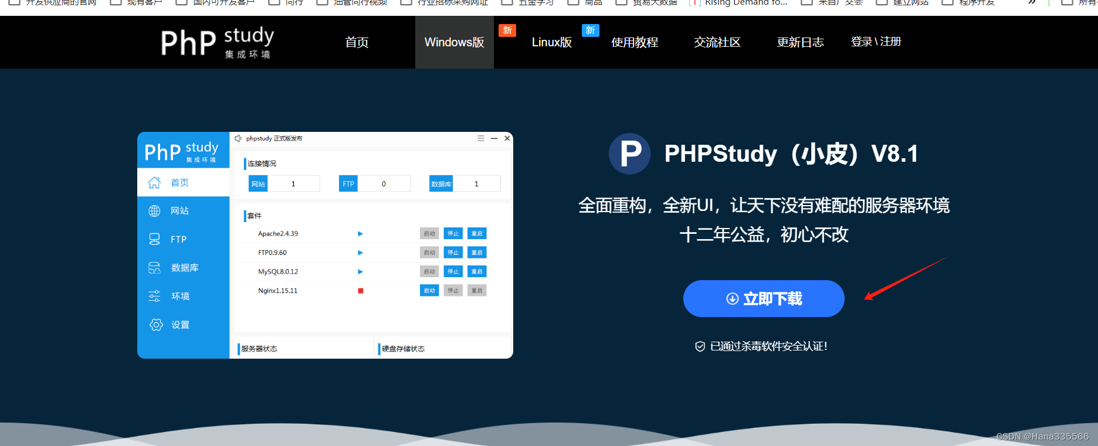Click the house icon beside 首页 in sidebar
Viewport: 1098px width, 446px height.
click(x=154, y=182)
